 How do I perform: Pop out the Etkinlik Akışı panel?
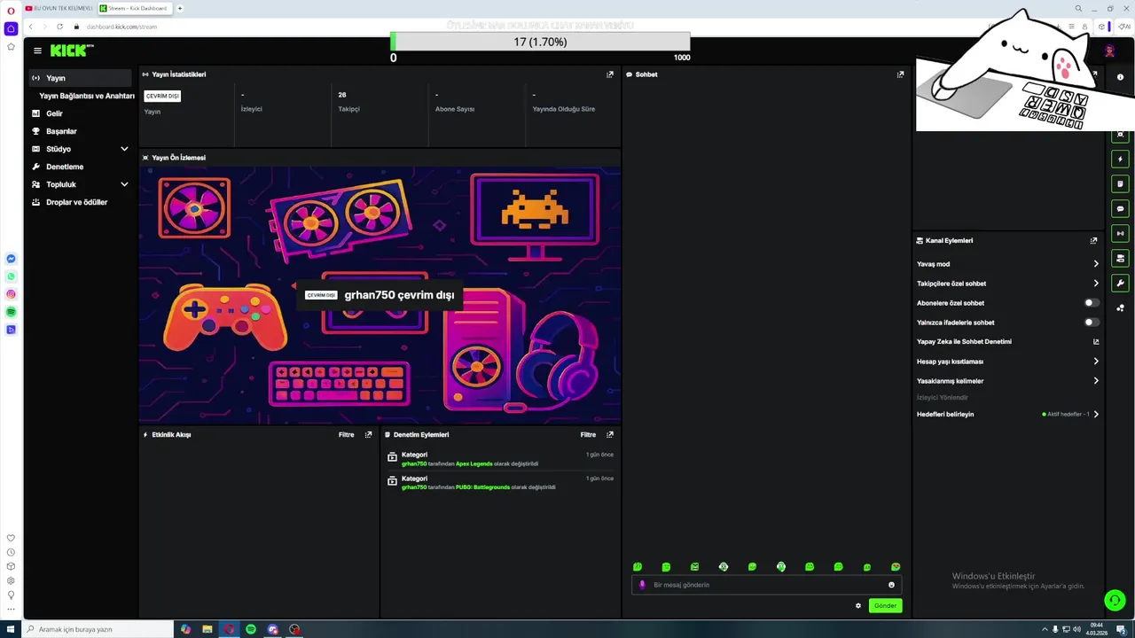[x=368, y=434]
